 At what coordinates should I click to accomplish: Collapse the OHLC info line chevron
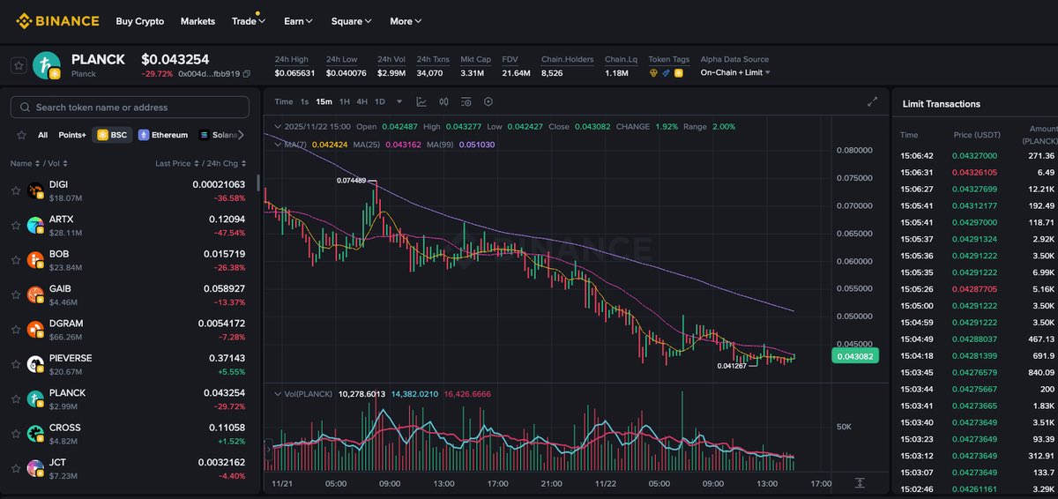pyautogui.click(x=278, y=127)
